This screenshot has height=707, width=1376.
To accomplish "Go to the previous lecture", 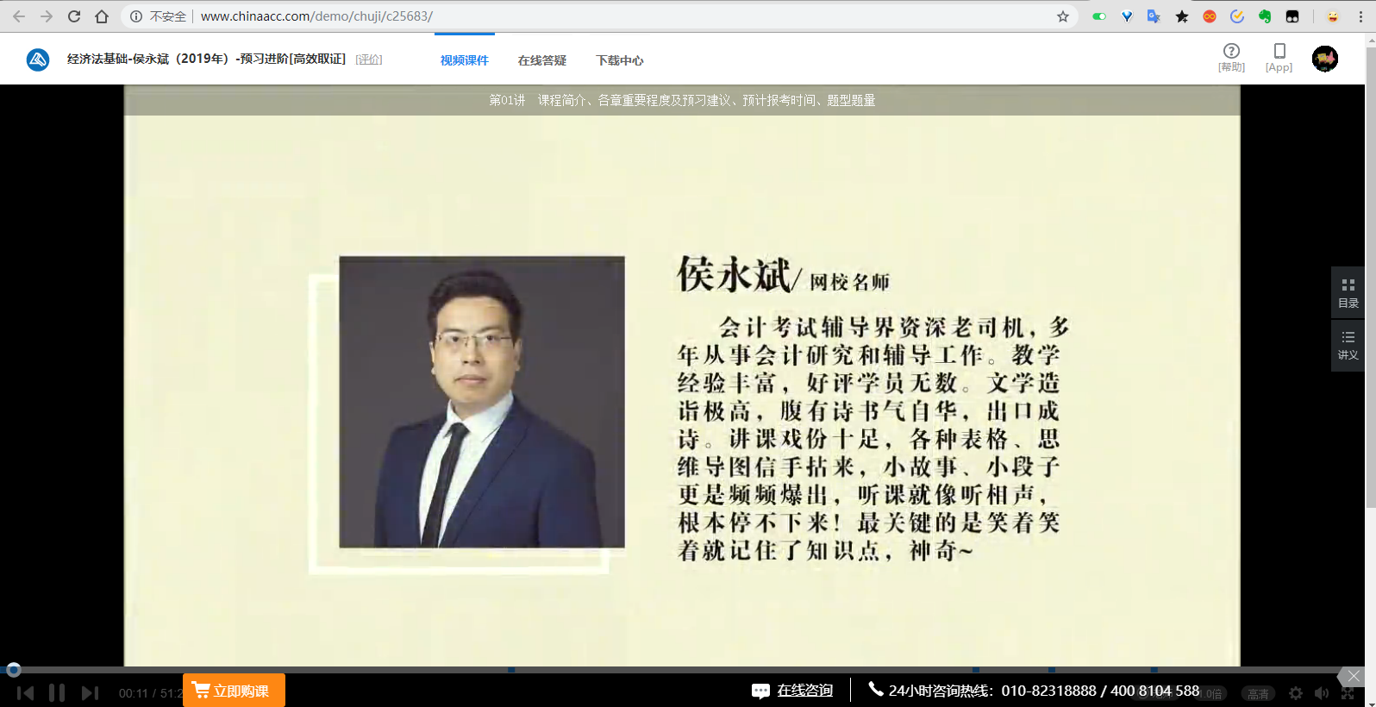I will click(x=25, y=692).
